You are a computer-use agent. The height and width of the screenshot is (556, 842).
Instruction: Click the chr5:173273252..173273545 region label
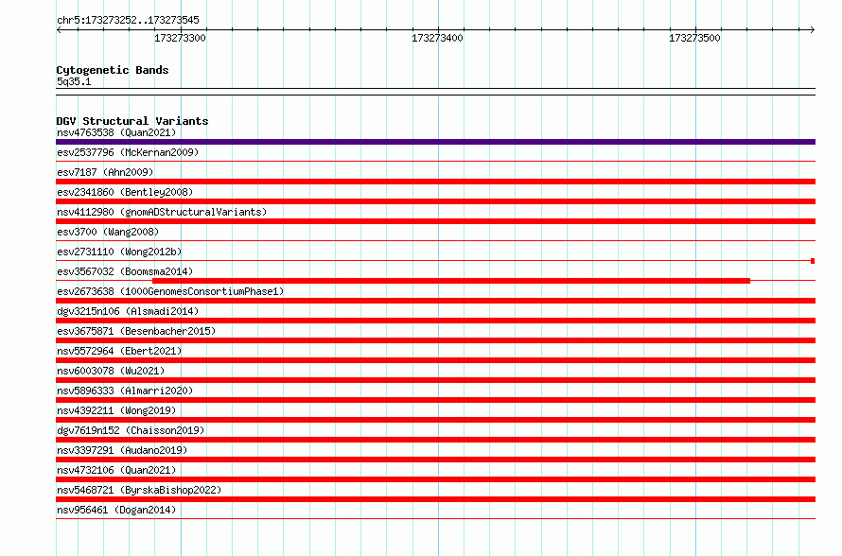pyautogui.click(x=128, y=21)
